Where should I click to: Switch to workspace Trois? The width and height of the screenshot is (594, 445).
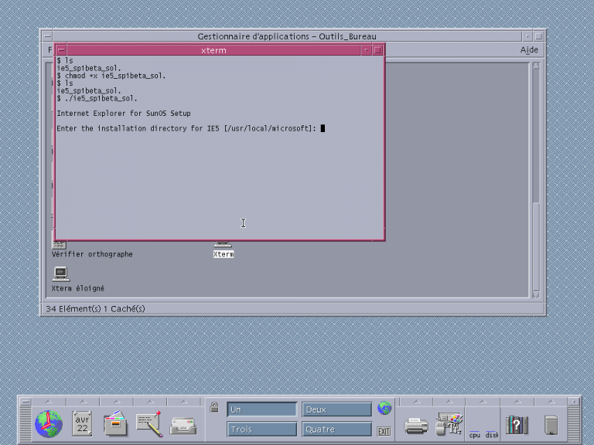tap(261, 429)
